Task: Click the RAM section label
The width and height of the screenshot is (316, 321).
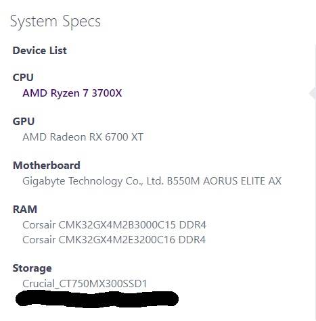Action: (25, 209)
